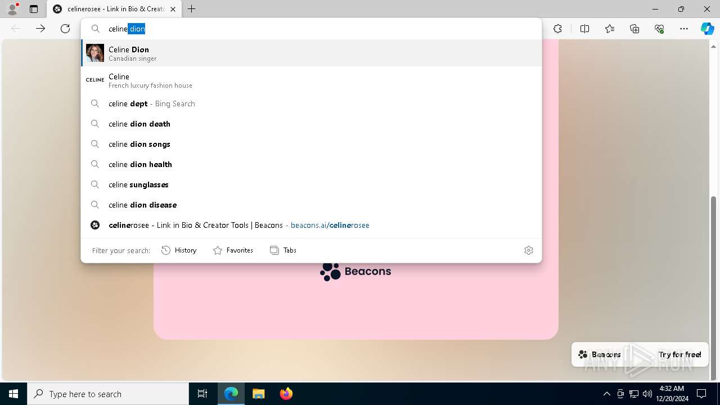This screenshot has width=720, height=405.
Task: Choose 'celine dept' Bing Search suggestion
Action: pyautogui.click(x=311, y=103)
